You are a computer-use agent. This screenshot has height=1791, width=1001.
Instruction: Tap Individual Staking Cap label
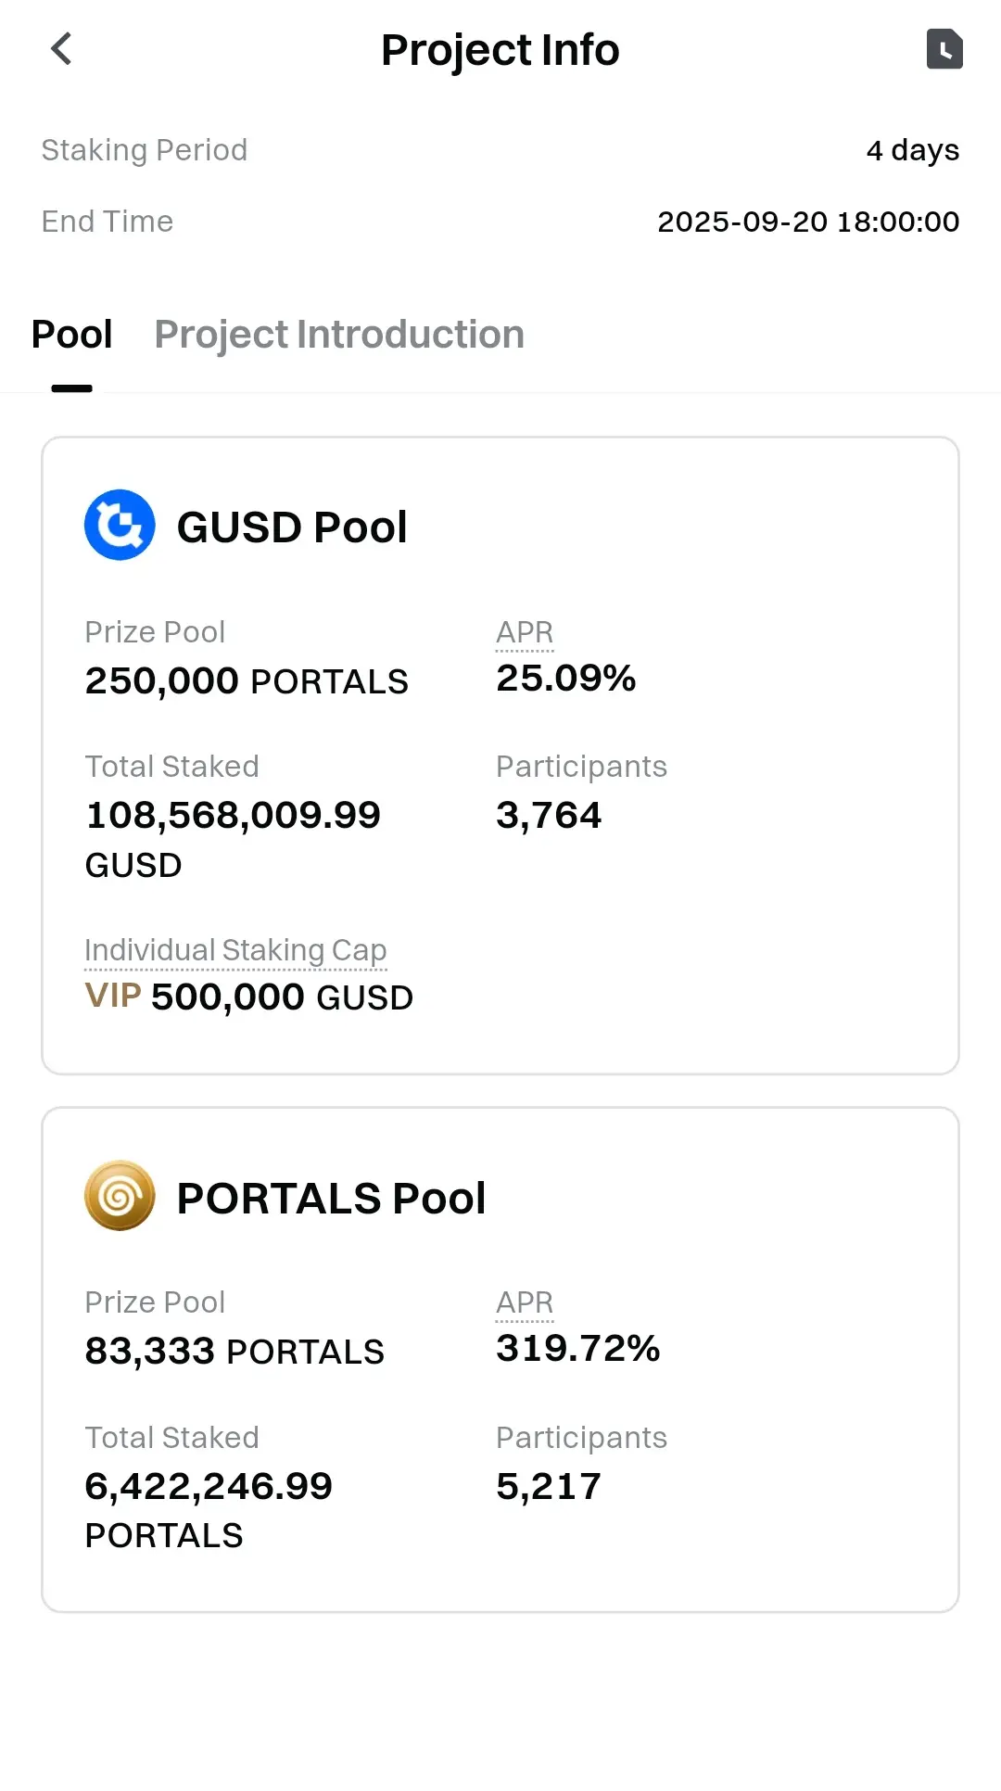click(235, 950)
